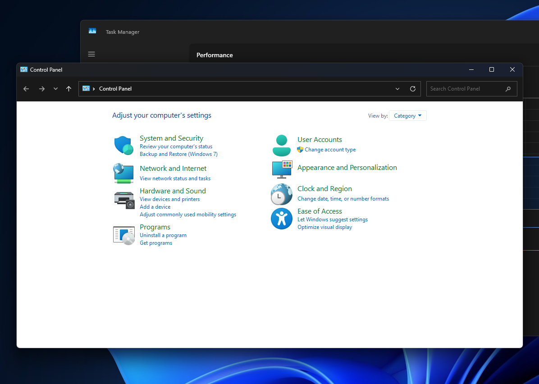Click the Task Manager app icon
The height and width of the screenshot is (384, 539).
point(92,31)
